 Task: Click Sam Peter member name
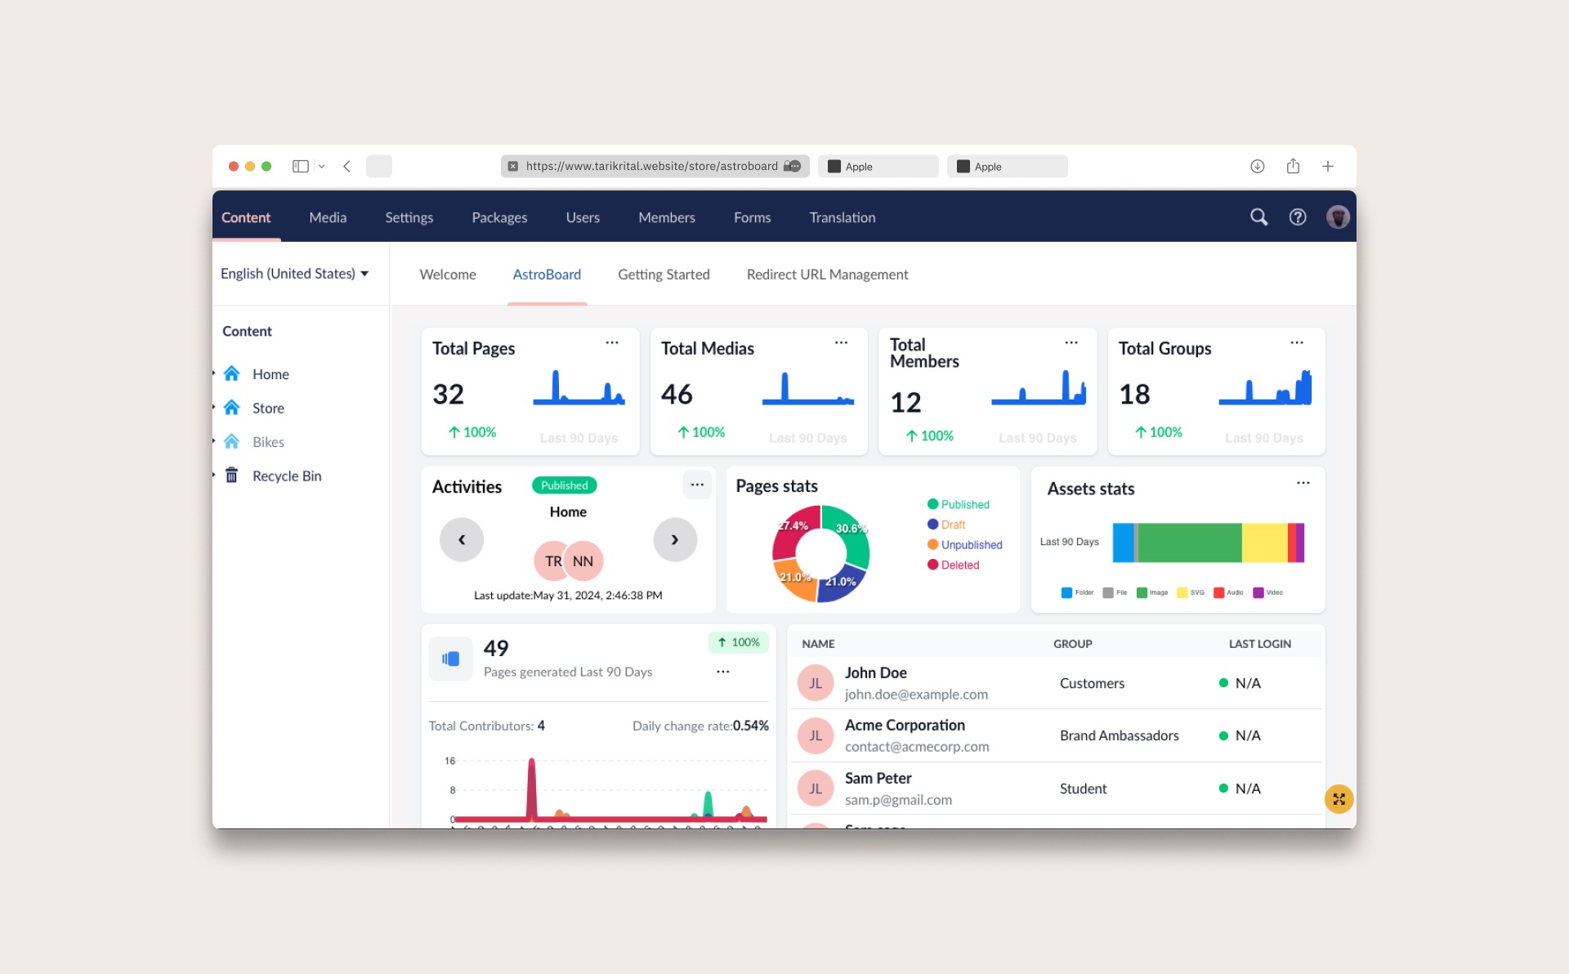878,778
